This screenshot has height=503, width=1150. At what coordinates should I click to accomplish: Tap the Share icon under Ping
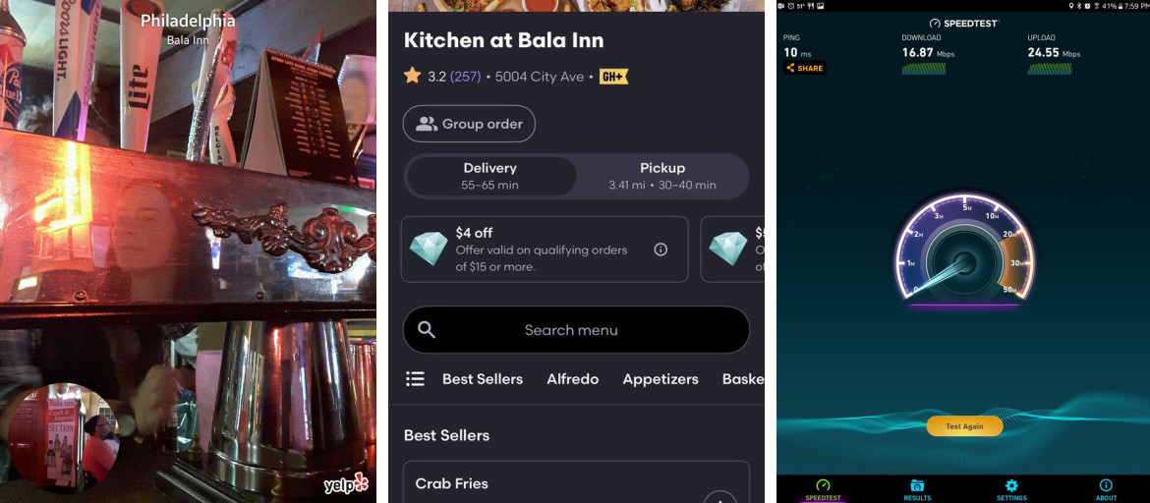(x=790, y=68)
